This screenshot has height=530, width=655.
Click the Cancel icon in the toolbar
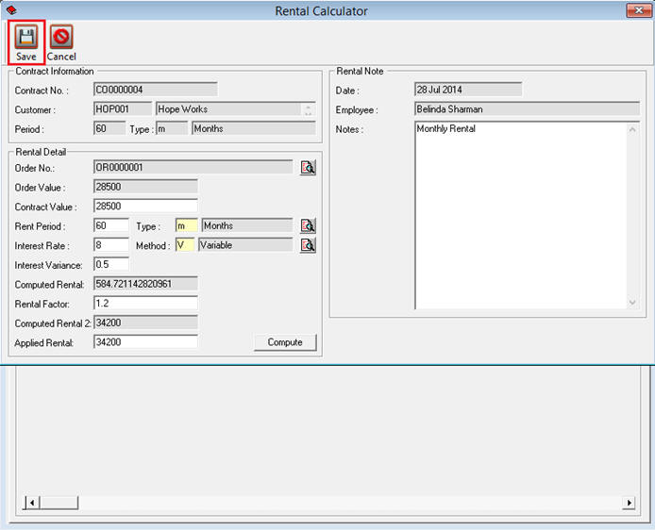pos(61,36)
